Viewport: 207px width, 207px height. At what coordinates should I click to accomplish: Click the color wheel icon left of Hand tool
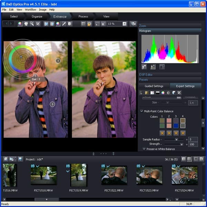click(20, 24)
